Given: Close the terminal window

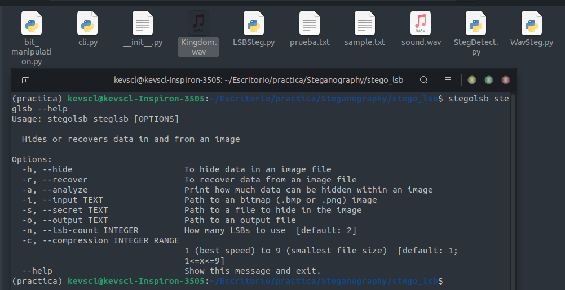Looking at the screenshot, I should 506,80.
